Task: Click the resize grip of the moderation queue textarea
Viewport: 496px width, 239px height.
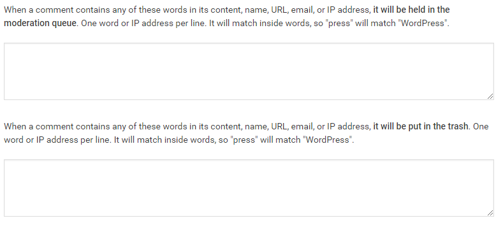Action: pyautogui.click(x=490, y=96)
